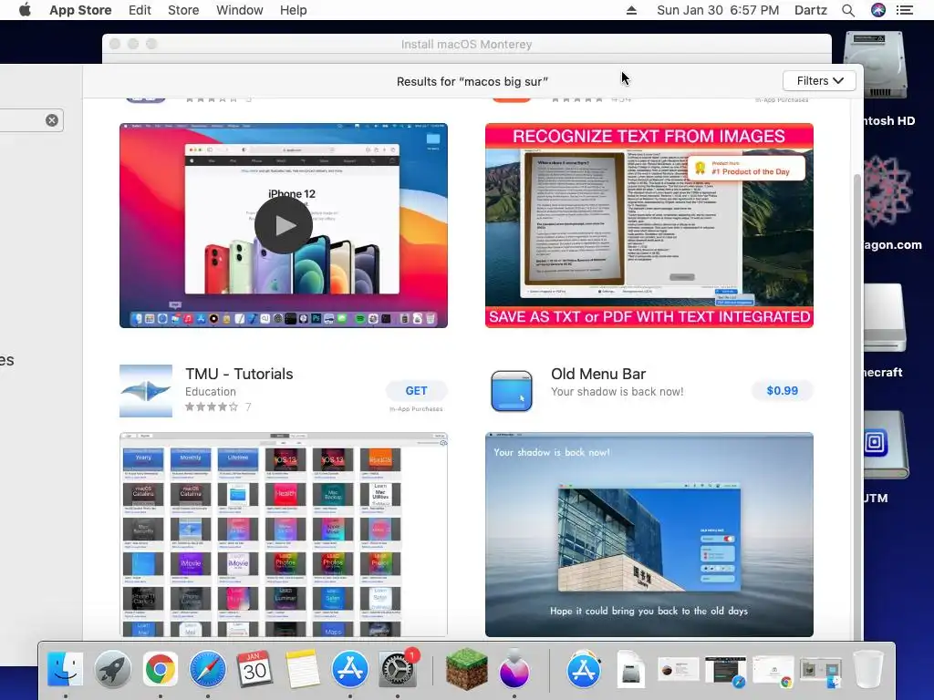Screen dimensions: 934x700
Task: Click 'Results for macos big sur' heading
Action: point(472,81)
